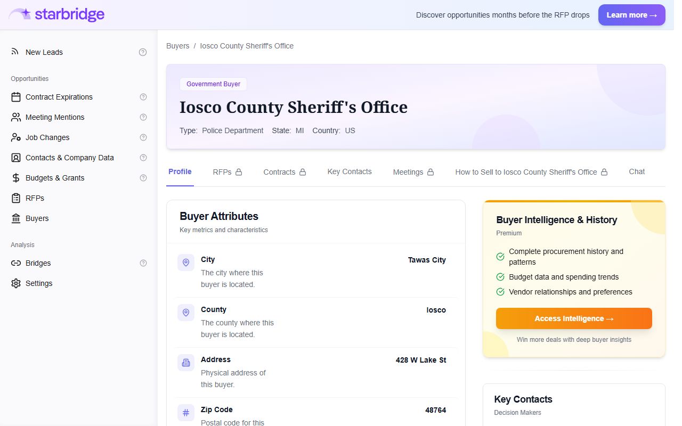The width and height of the screenshot is (682, 426).
Task: Switch to the Profile tab
Action: pyautogui.click(x=180, y=171)
